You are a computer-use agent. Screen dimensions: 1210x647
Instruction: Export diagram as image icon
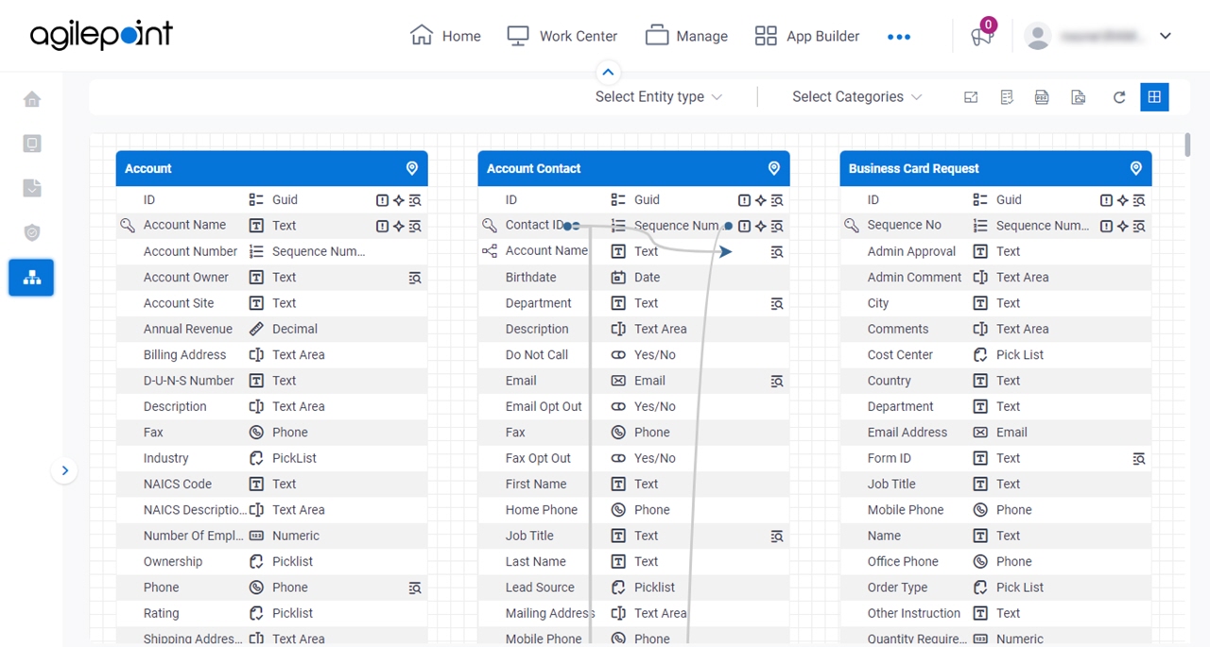(x=1078, y=97)
